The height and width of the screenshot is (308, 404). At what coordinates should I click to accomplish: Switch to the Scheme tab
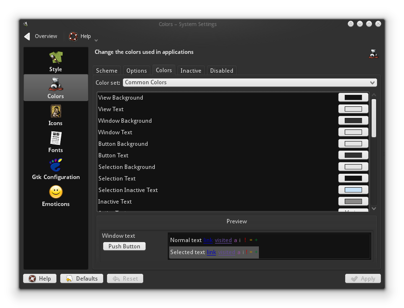pos(107,71)
